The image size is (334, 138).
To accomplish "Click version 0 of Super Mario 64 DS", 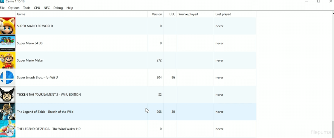I will (161, 43).
